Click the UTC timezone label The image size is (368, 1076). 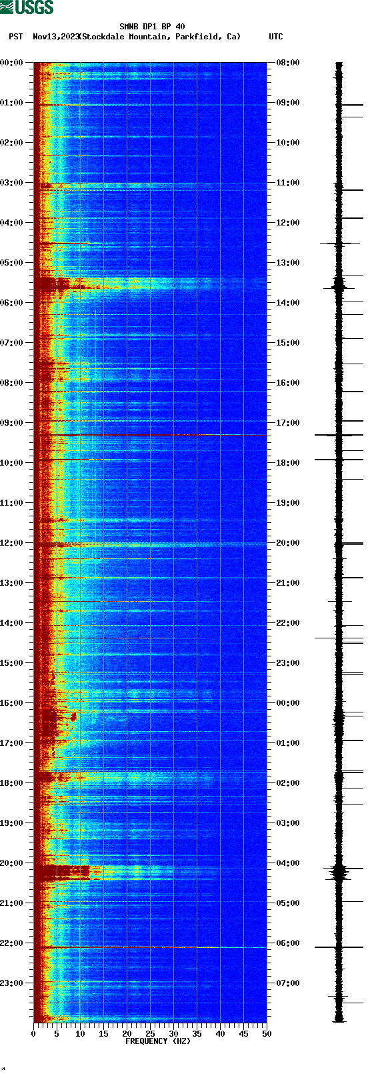pos(276,37)
